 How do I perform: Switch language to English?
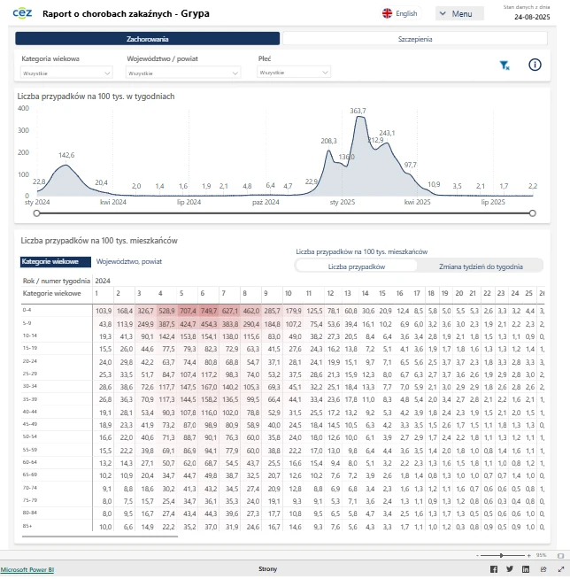(x=399, y=14)
